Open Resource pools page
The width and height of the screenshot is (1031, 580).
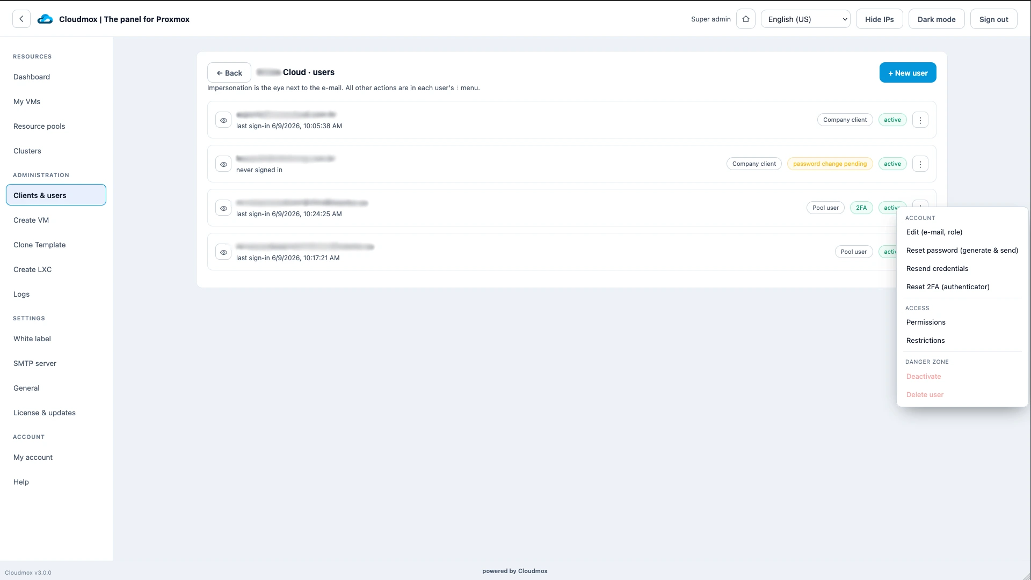pos(56,126)
